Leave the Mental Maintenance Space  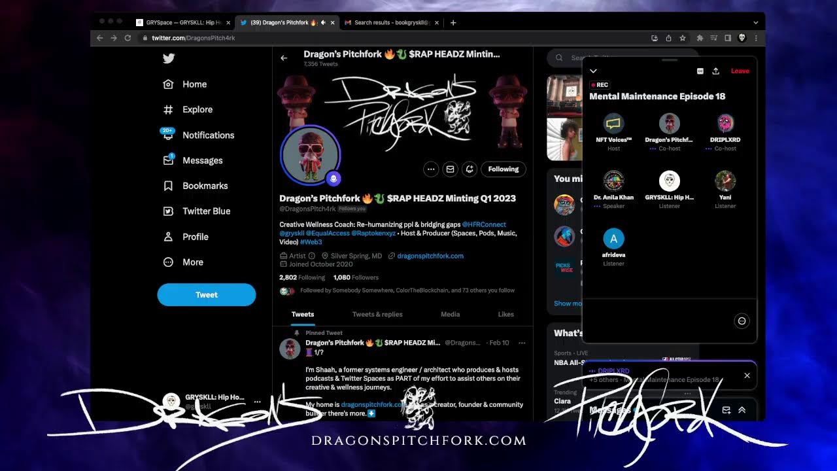740,71
